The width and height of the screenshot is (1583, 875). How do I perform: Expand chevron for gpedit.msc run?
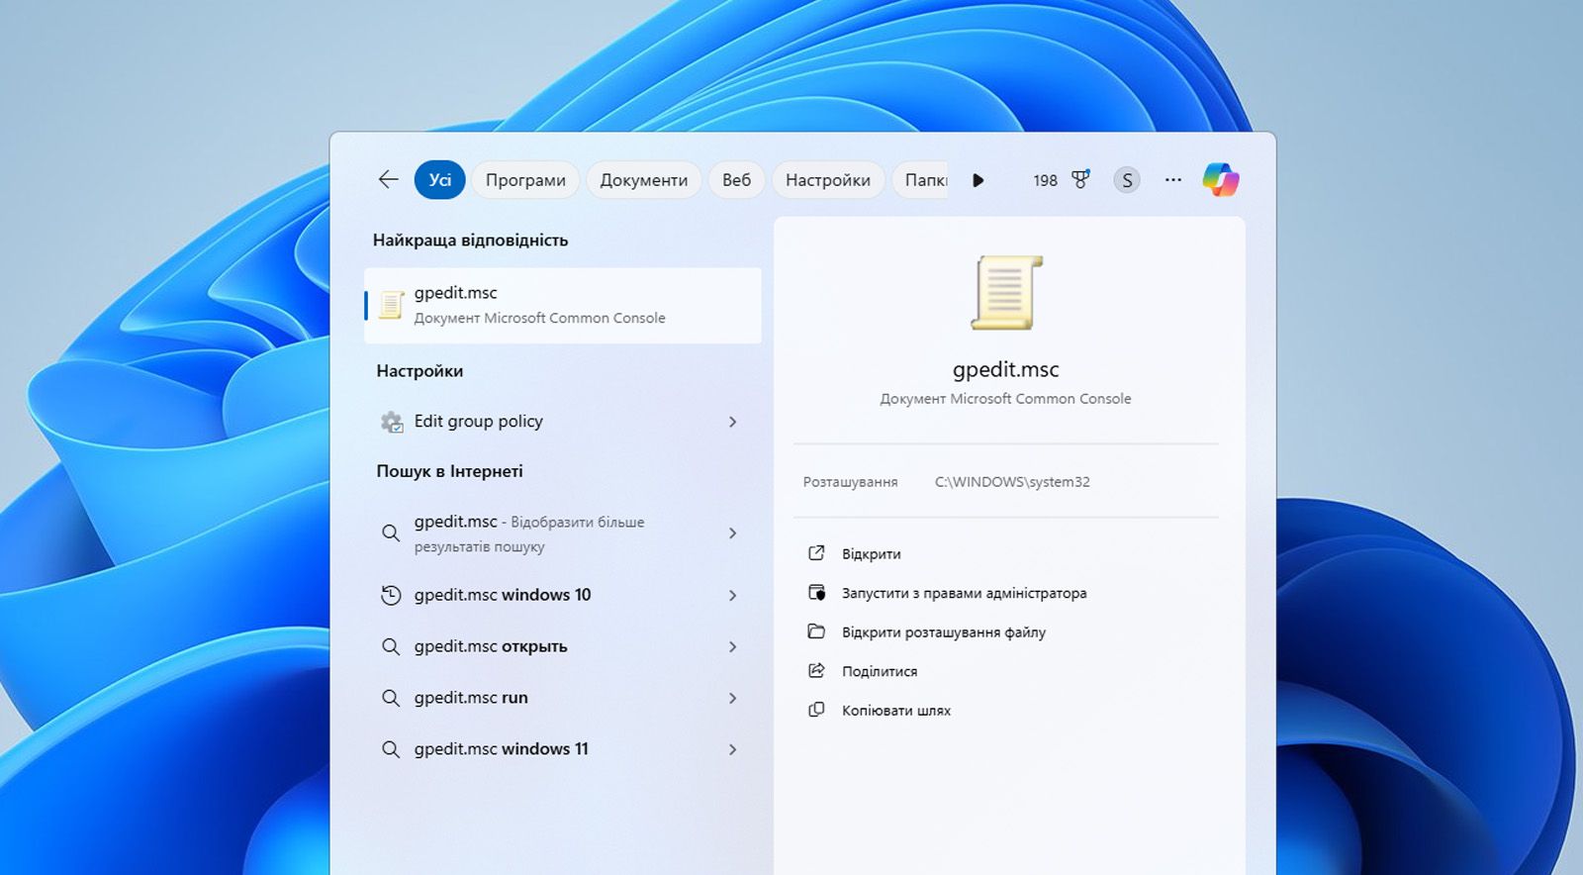pyautogui.click(x=732, y=698)
